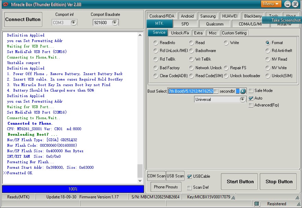Select the Read Code(SIM) radio button
Image resolution: width=302 pixels, height=208 pixels.
coord(191,76)
